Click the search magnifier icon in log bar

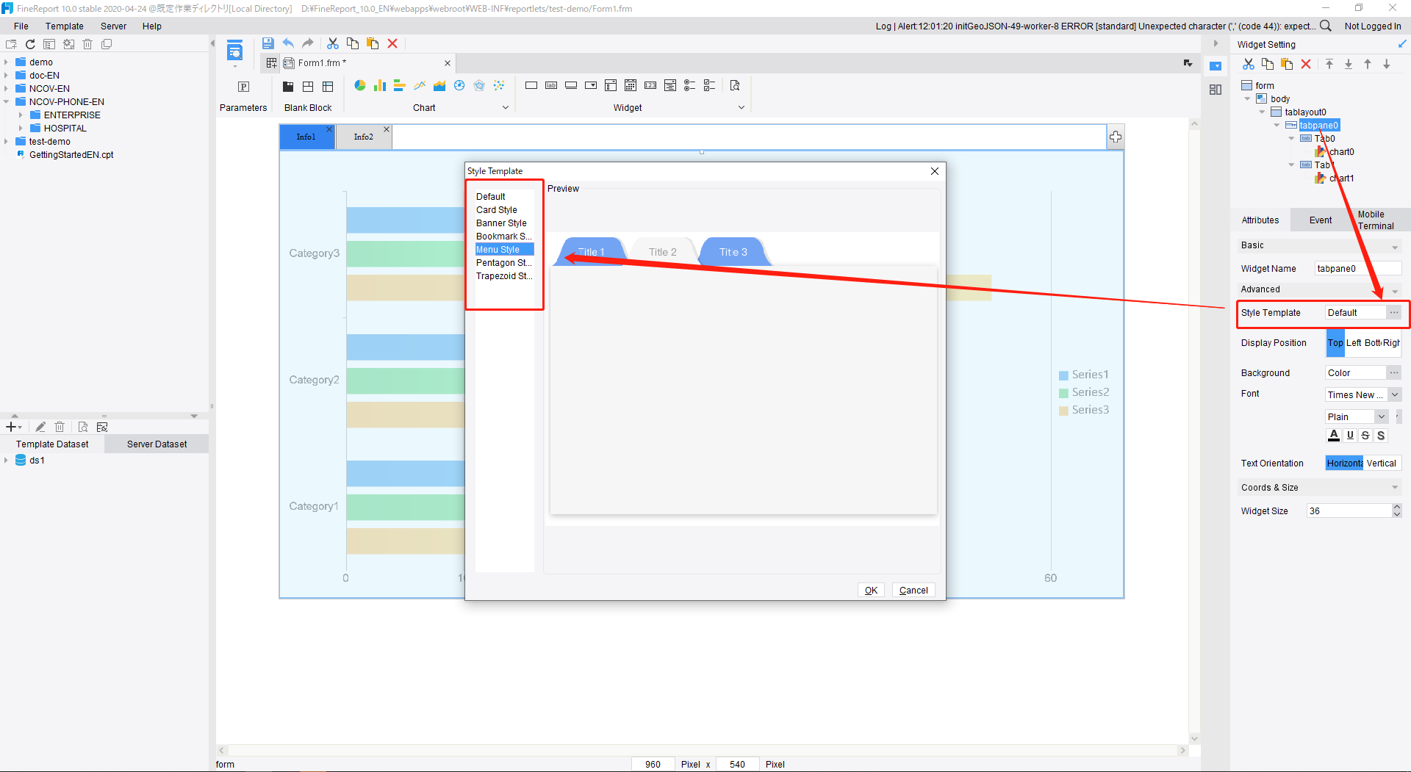pos(1326,26)
